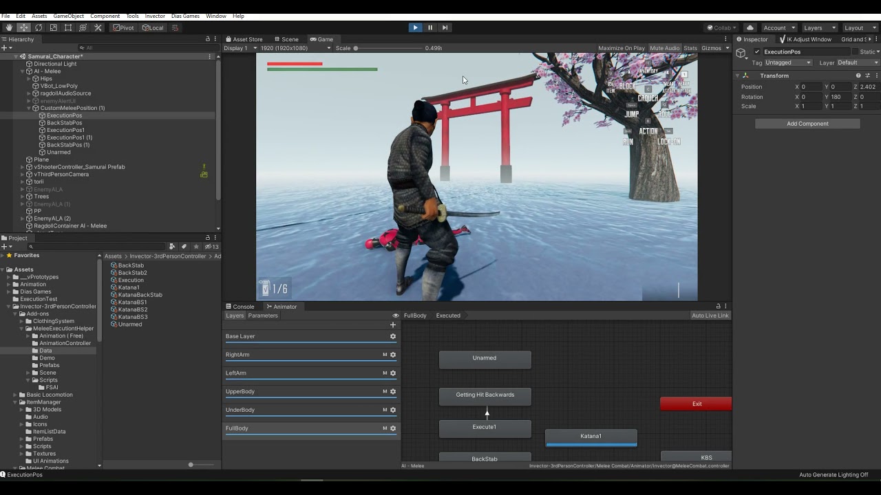
Task: Select the Rect transform tool
Action: pyautogui.click(x=68, y=27)
